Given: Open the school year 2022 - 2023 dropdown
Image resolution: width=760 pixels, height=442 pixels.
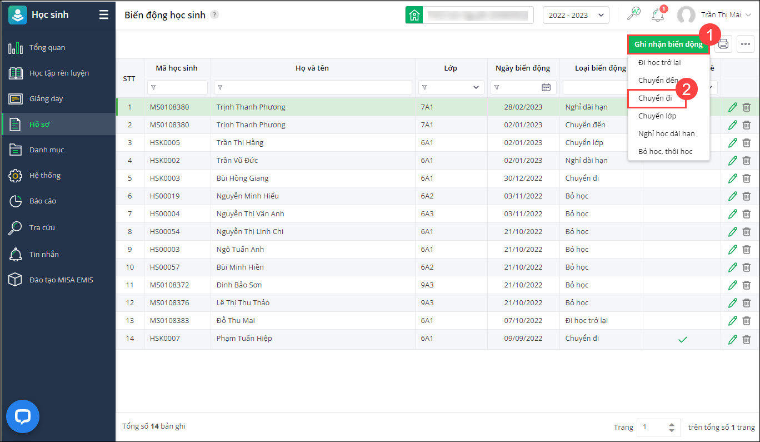Looking at the screenshot, I should (x=576, y=15).
